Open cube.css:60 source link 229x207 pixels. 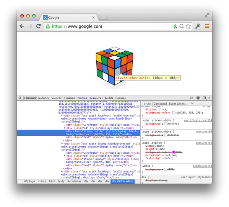click(204, 131)
